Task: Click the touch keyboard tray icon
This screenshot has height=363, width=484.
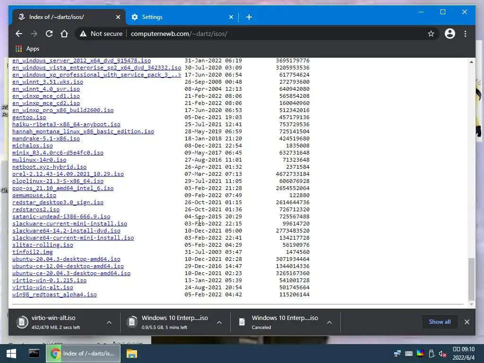Action: (409, 354)
